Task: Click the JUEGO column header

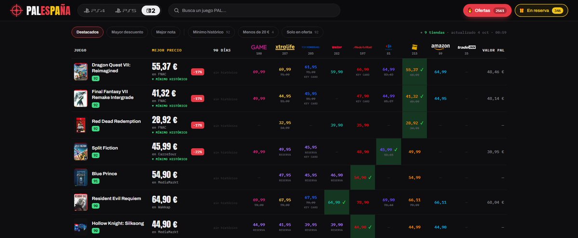Action: (x=80, y=50)
